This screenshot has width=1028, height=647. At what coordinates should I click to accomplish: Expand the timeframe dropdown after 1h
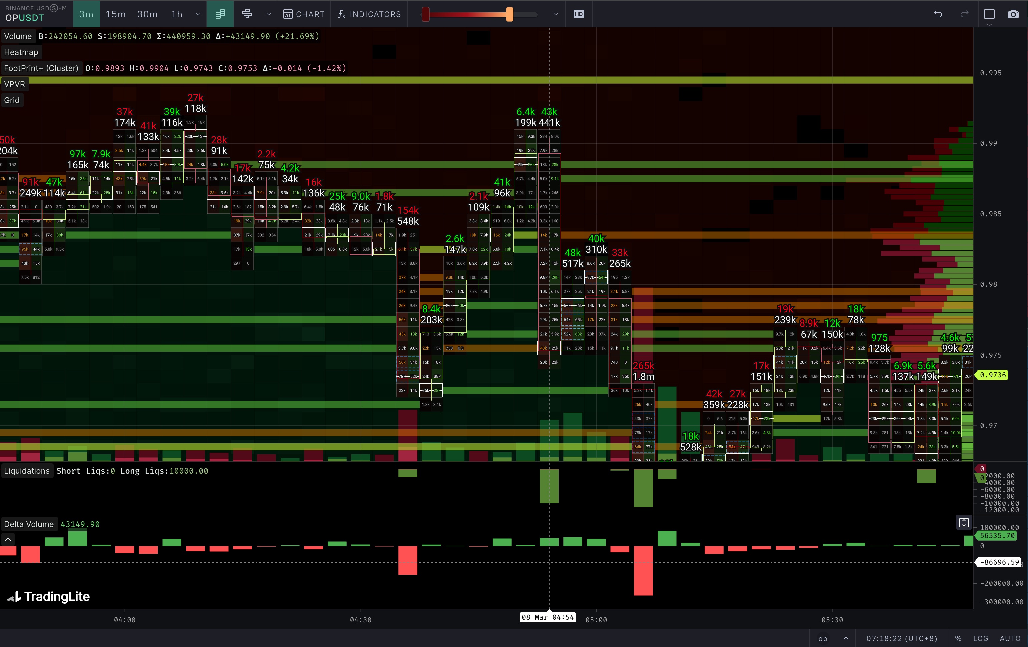[x=198, y=14]
